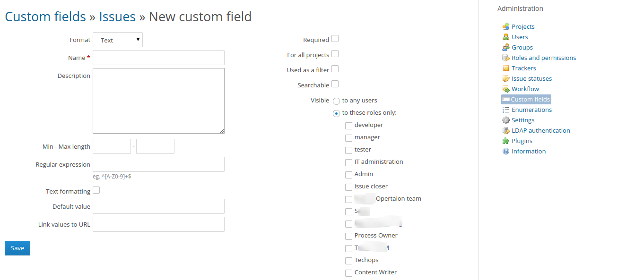Click into the Regular expression field
635x280 pixels.
click(x=158, y=164)
